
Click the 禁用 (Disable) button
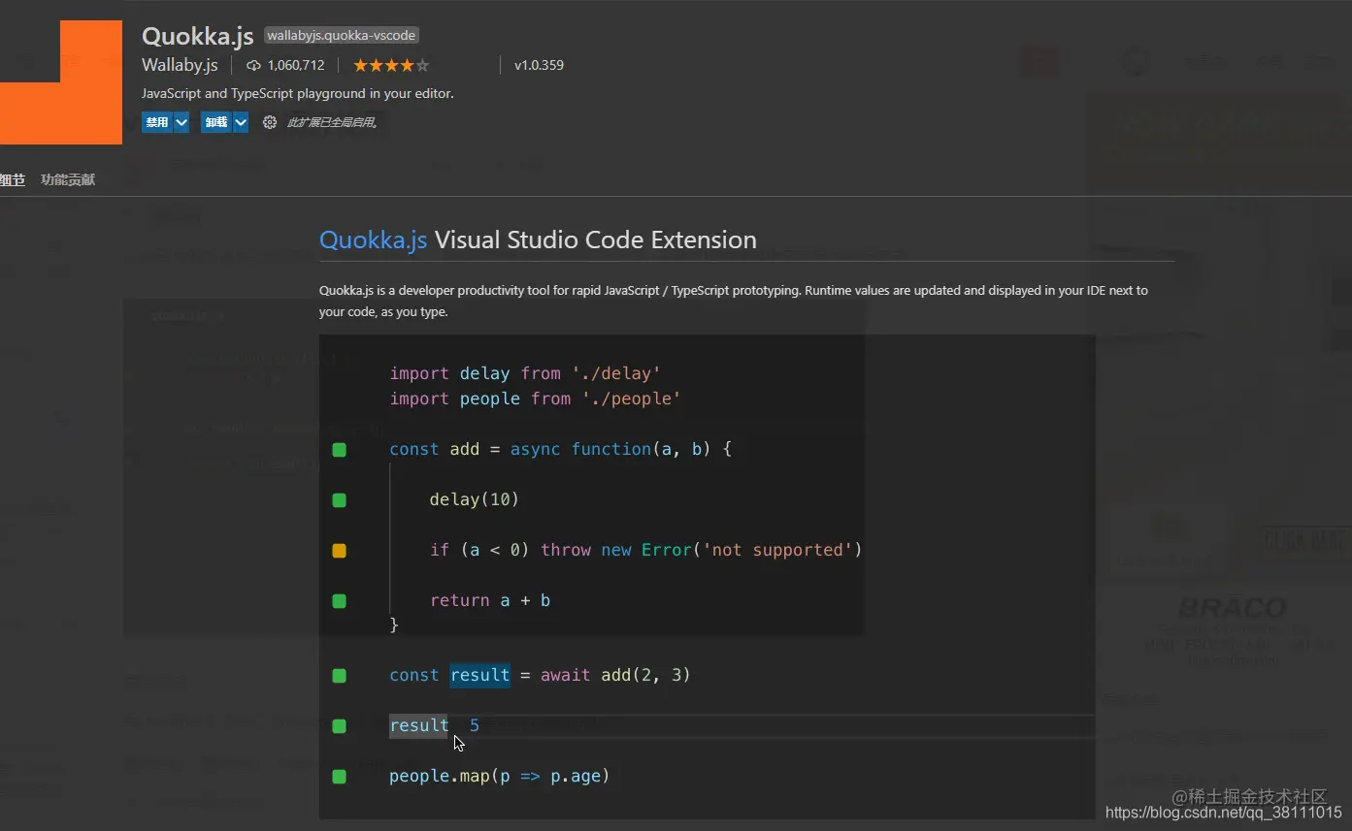point(157,122)
